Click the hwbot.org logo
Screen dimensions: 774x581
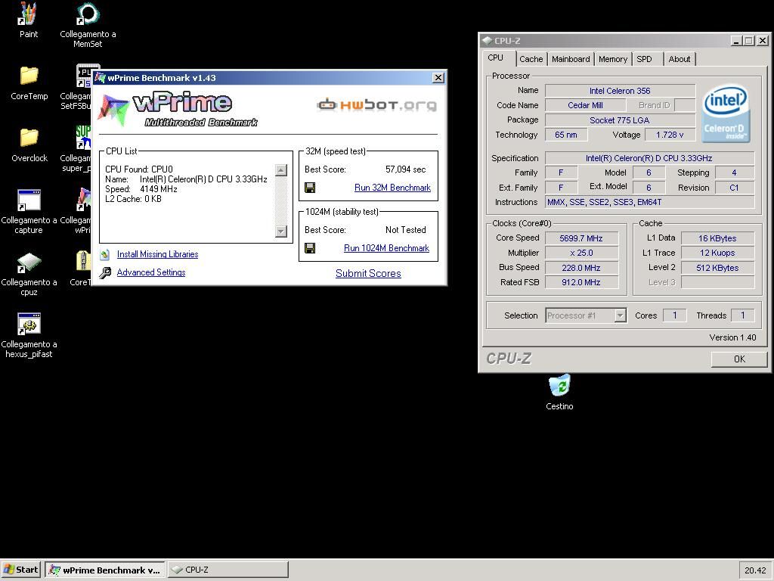tap(376, 104)
